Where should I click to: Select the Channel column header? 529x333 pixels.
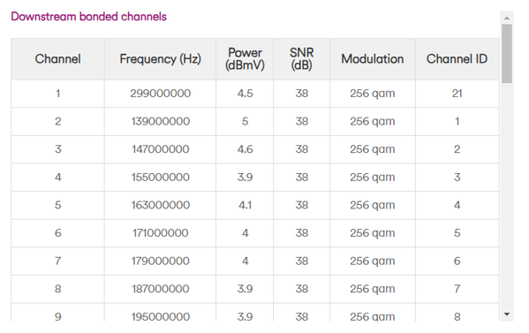(x=57, y=59)
